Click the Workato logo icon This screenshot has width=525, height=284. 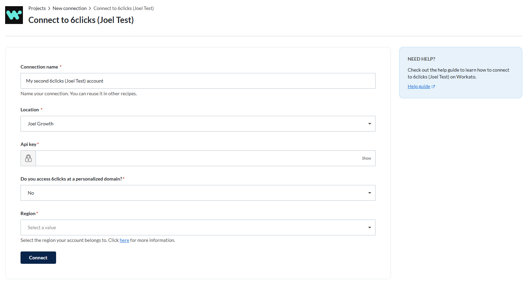(14, 15)
